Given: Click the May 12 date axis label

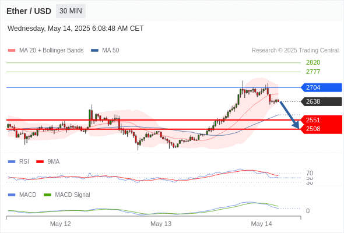Looking at the screenshot, I should pyautogui.click(x=60, y=224).
